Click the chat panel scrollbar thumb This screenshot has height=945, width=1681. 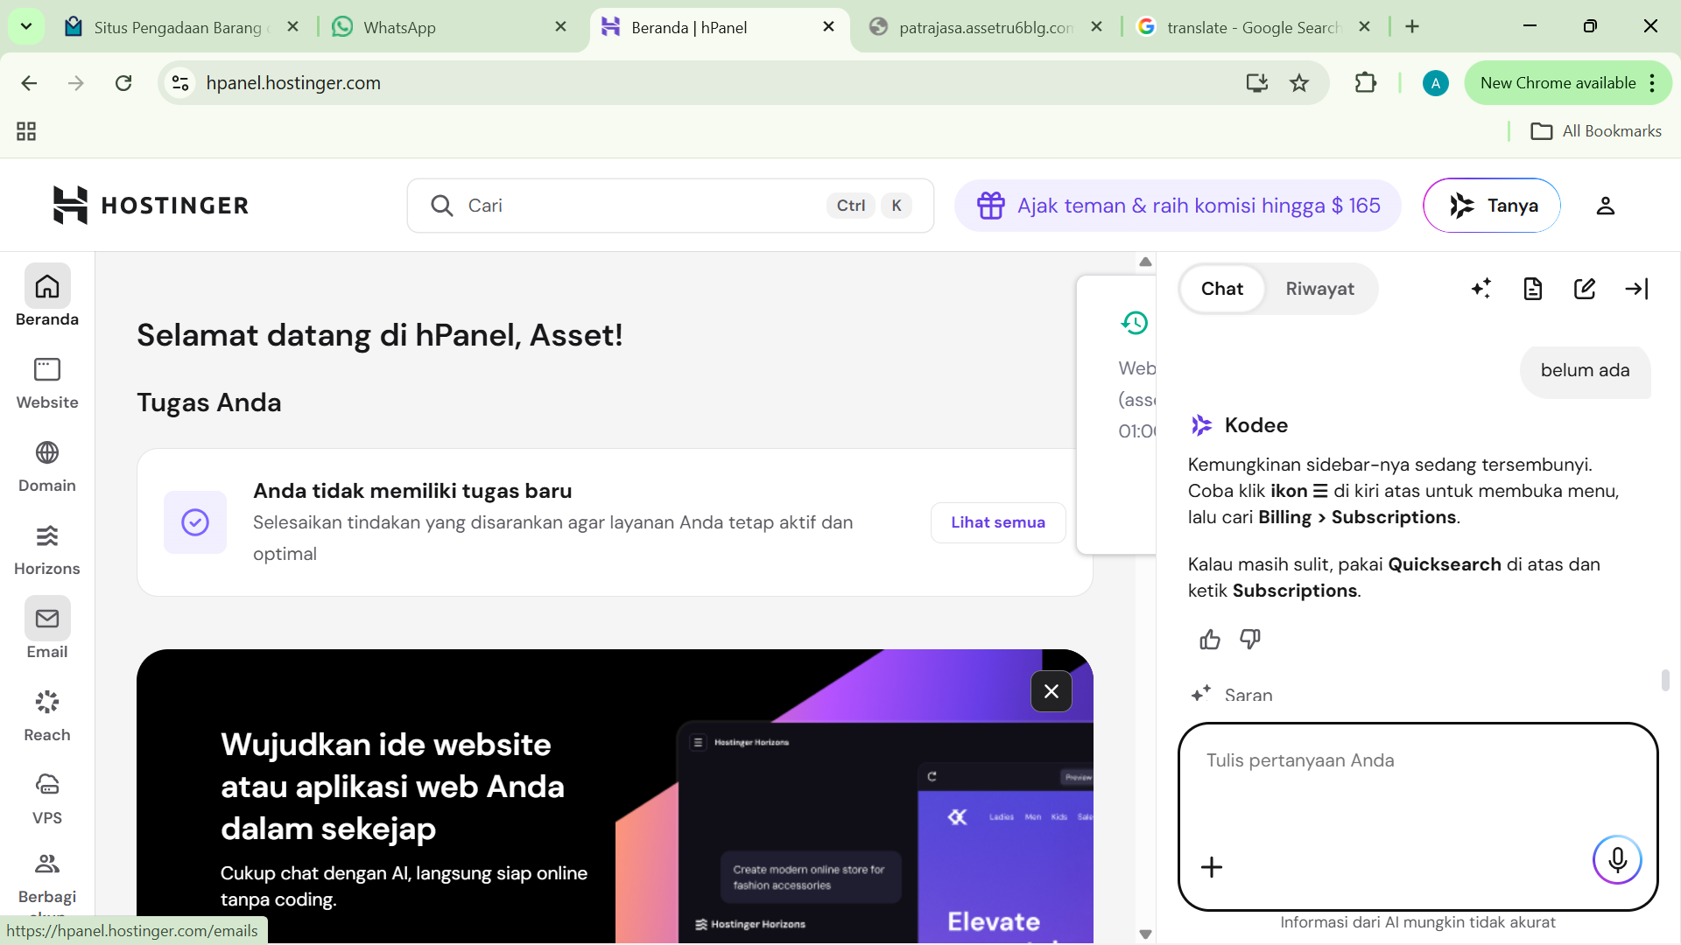tap(1665, 680)
